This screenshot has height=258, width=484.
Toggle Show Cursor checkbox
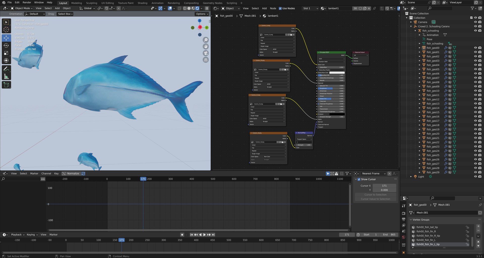point(359,179)
